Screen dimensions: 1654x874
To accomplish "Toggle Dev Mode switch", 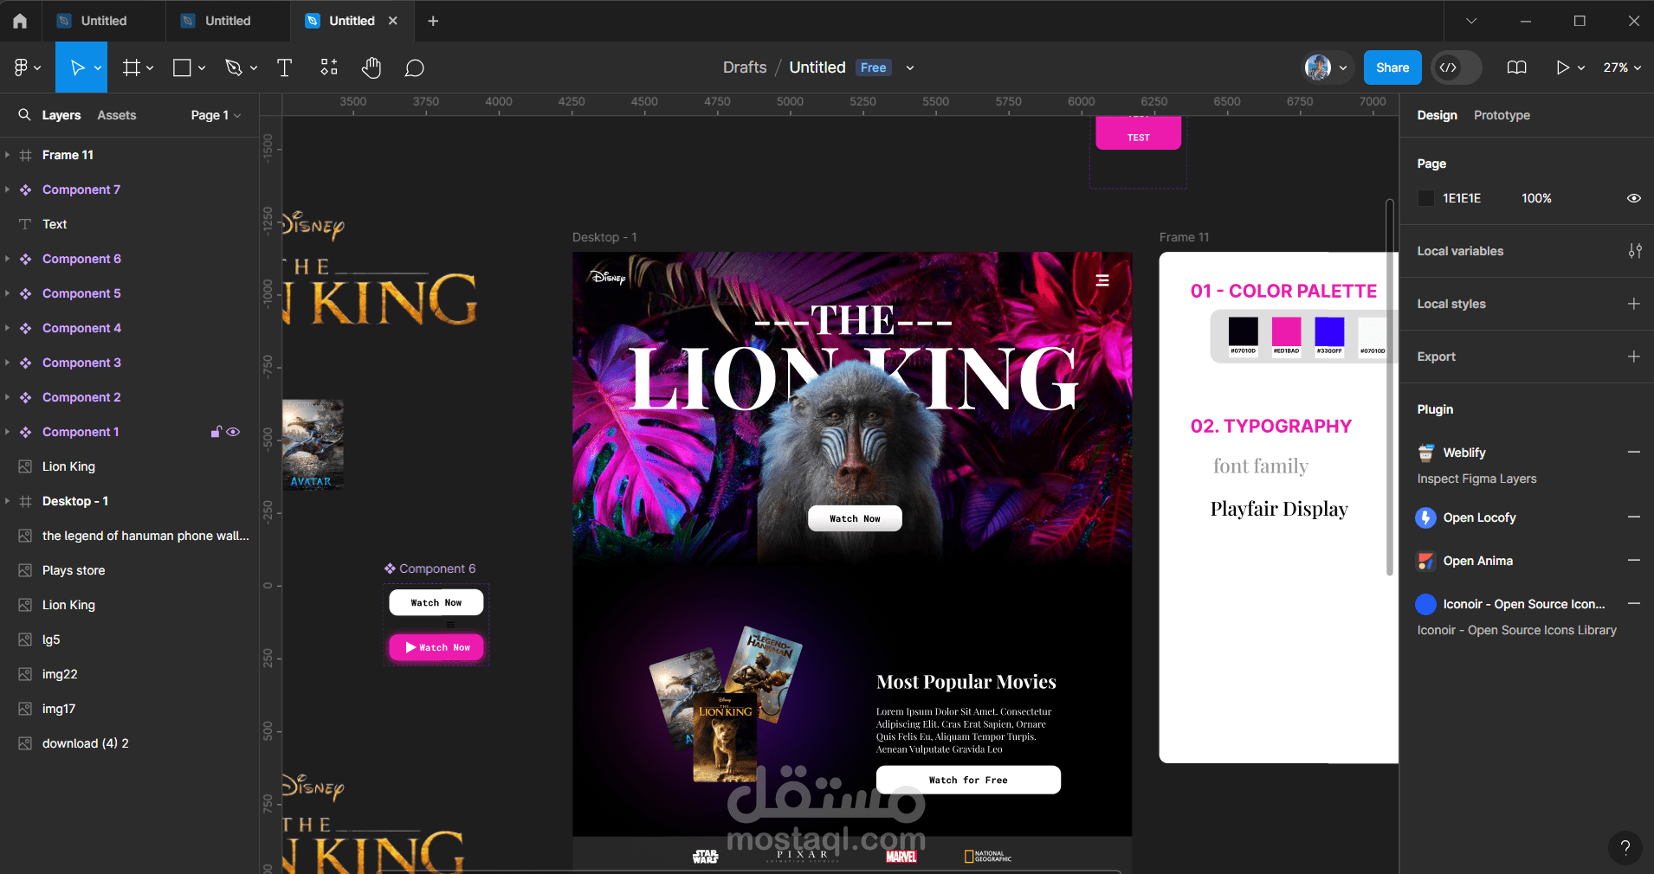I will click(x=1456, y=67).
